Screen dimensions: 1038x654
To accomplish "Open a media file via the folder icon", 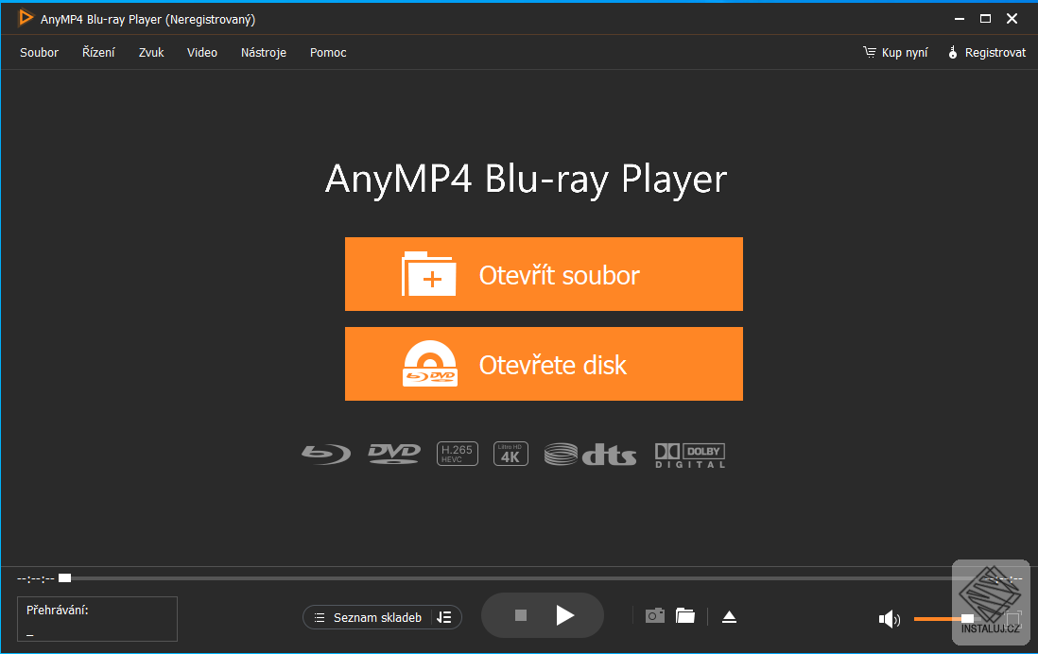I will tap(684, 615).
